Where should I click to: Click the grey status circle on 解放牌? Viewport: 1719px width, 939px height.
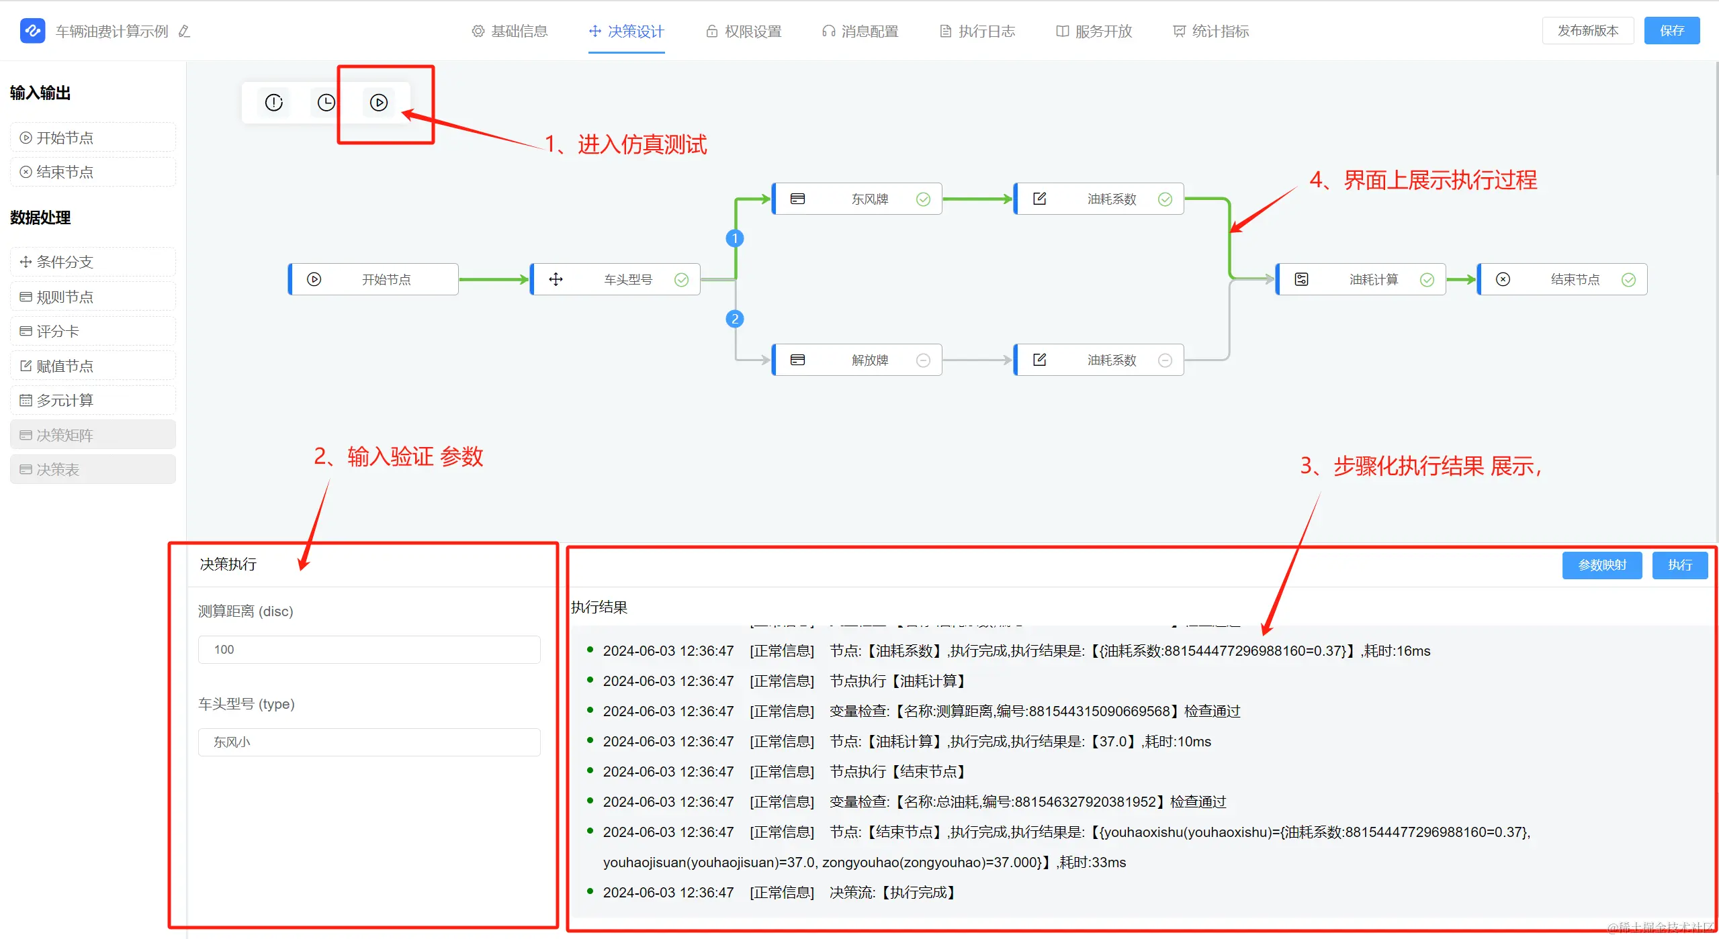coord(923,360)
